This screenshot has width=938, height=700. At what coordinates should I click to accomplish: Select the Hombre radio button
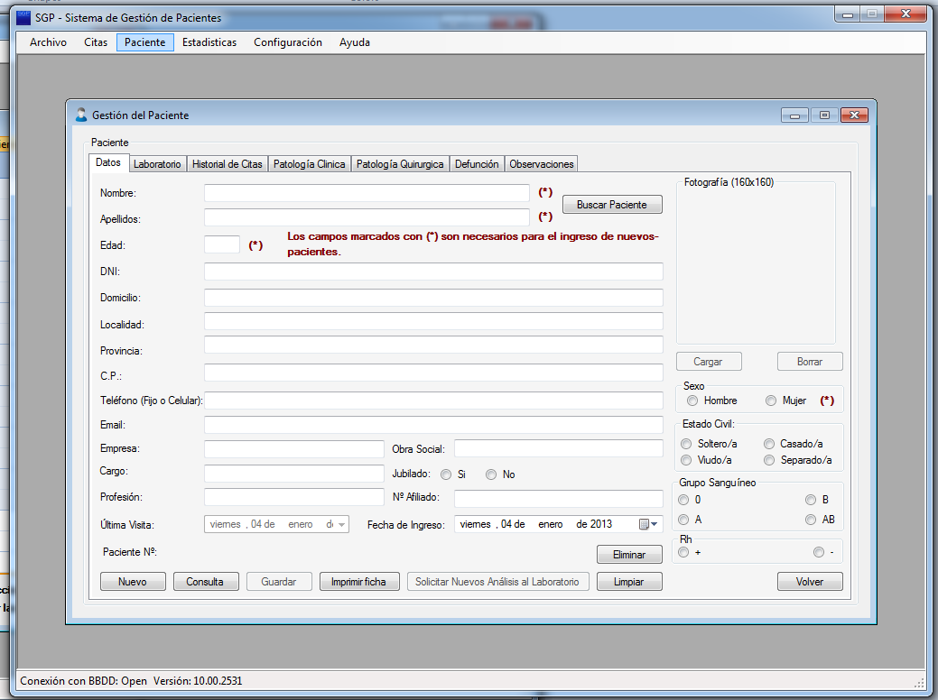pyautogui.click(x=692, y=401)
